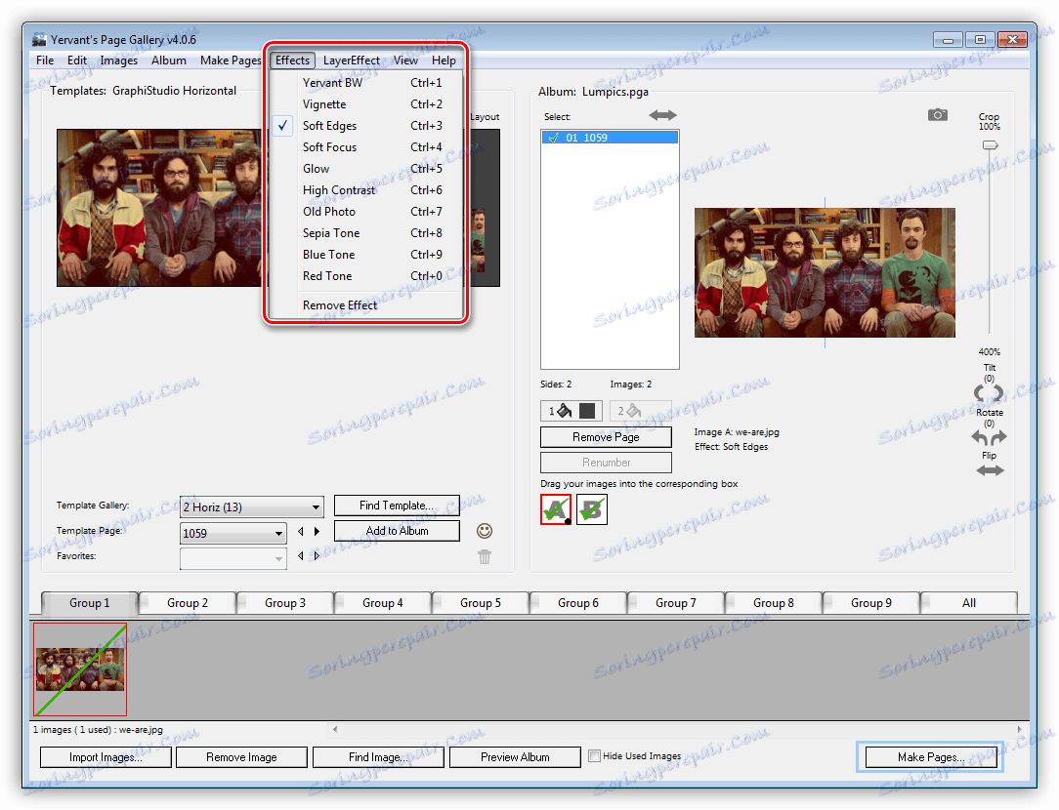
Task: Click the Find Image button
Action: pos(377,757)
